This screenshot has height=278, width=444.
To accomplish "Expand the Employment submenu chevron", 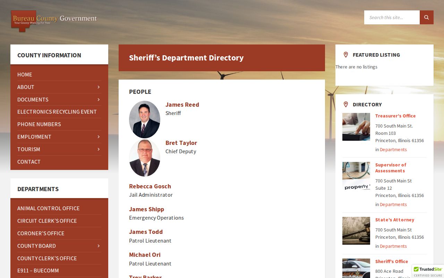I will click(99, 137).
